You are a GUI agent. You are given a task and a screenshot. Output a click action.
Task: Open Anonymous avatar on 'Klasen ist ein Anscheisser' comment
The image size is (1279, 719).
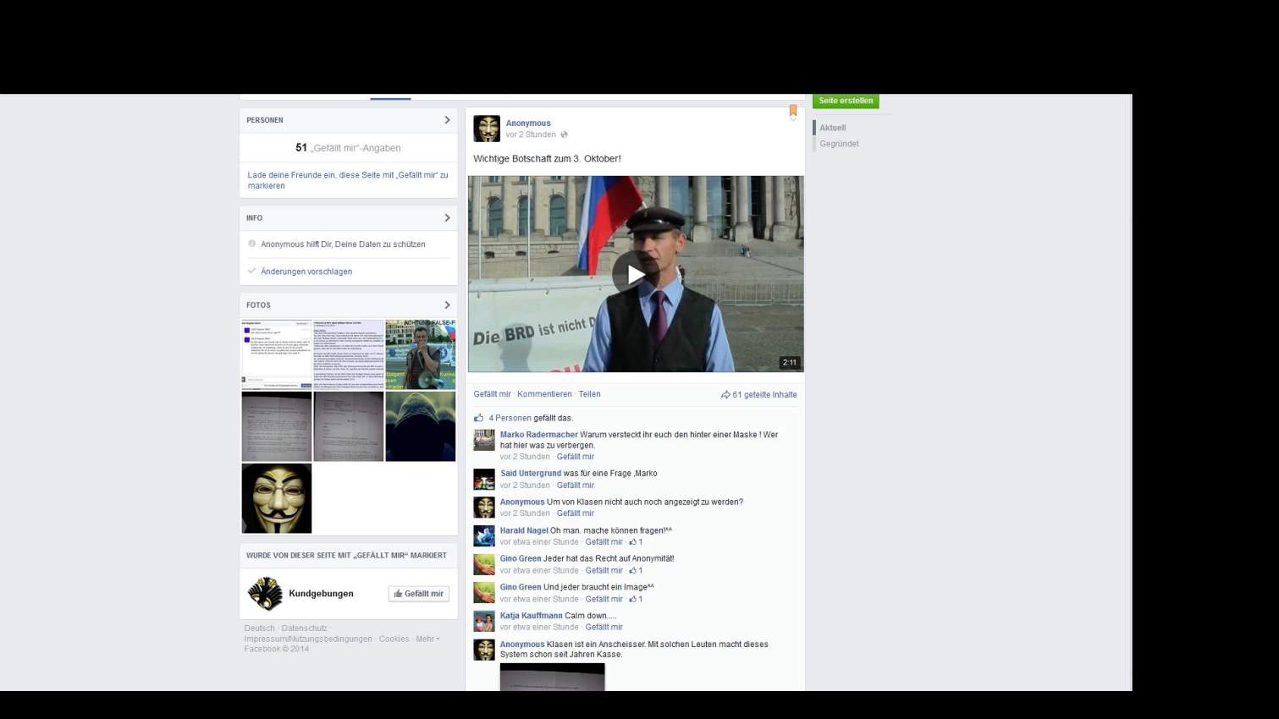[484, 650]
